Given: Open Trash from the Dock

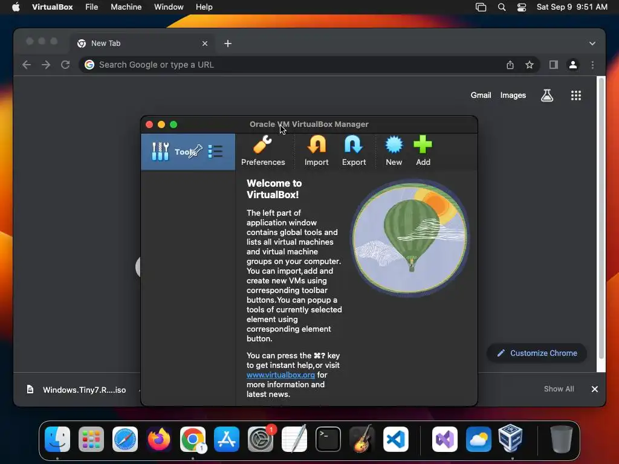Looking at the screenshot, I should point(562,439).
